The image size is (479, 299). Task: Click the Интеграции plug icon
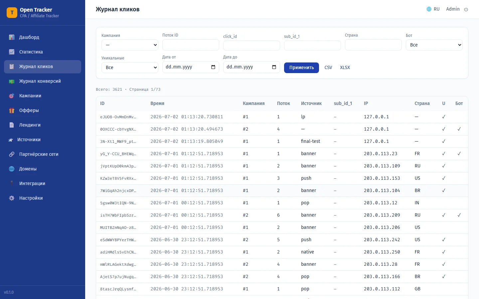point(12,183)
